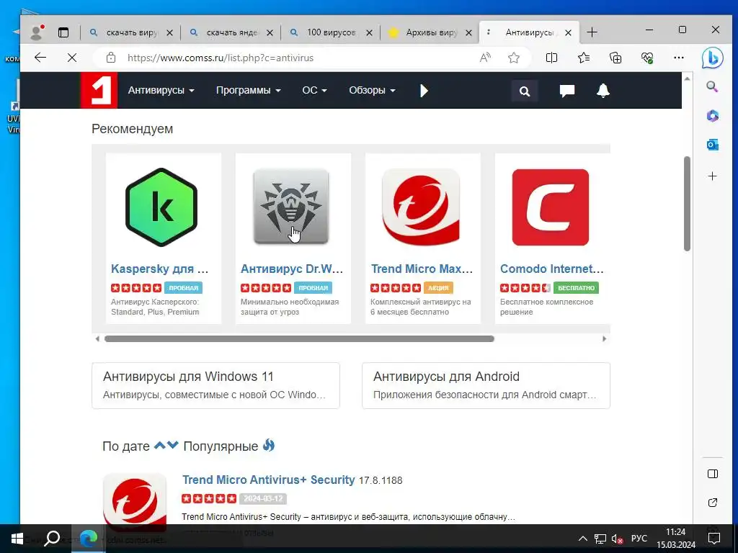Open Comodo Internet Security link
Screen dimensions: 738x553
tap(551, 269)
